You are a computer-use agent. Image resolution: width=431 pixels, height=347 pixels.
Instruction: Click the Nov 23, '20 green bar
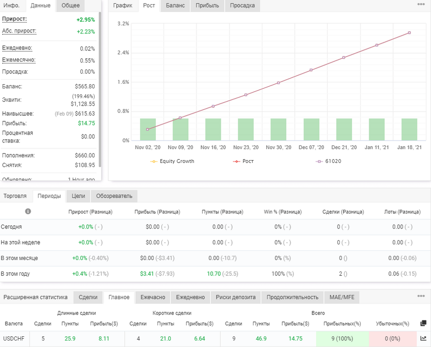[x=246, y=130]
